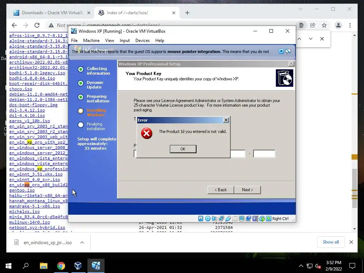Click the optical disc drive icon in VirtualBox status bar
The height and width of the screenshot is (273, 364).
pyautogui.click(x=208, y=219)
